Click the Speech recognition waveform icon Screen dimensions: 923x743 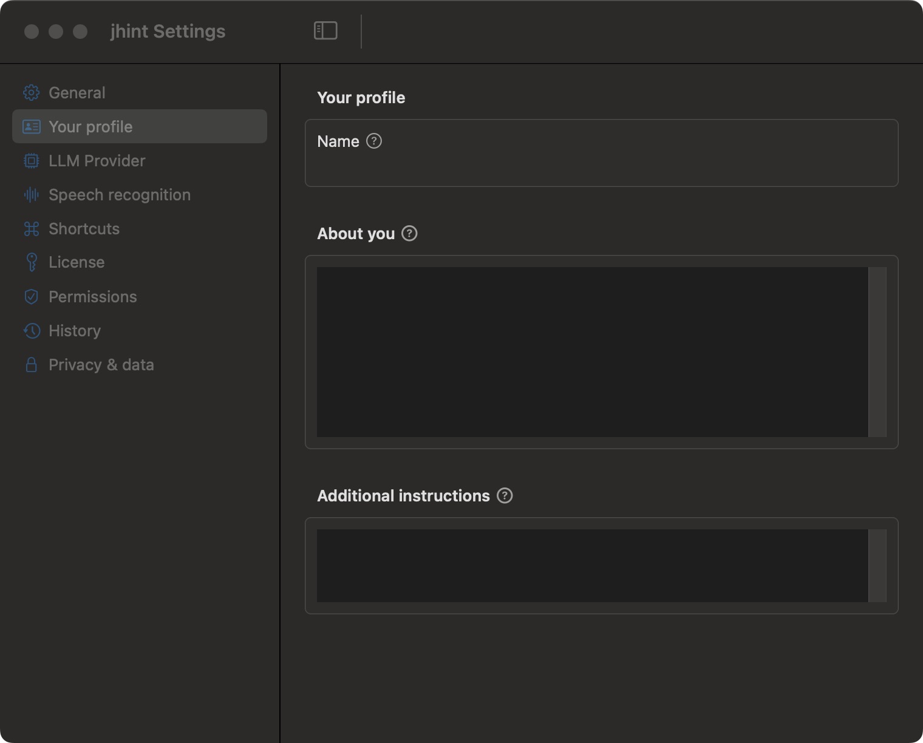(31, 195)
